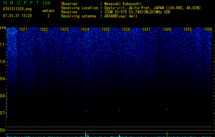Click the 0.9 frequency axis label
215x137 pixels.
(3, 79)
